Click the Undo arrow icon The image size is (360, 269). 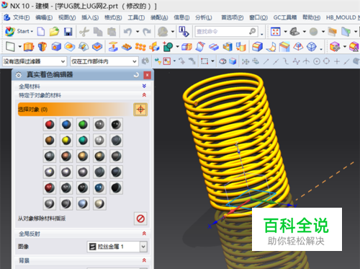(x=127, y=32)
